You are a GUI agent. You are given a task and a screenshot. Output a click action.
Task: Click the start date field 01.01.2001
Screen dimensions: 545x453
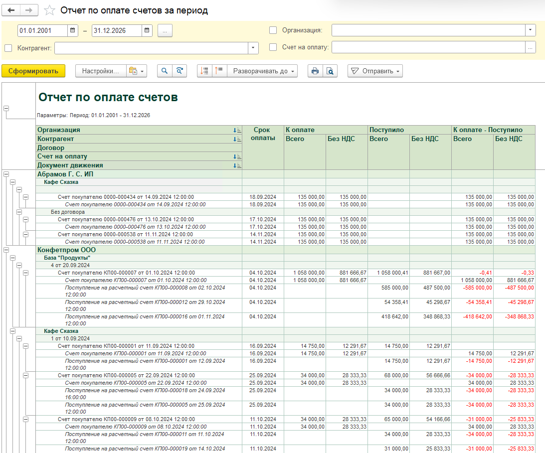click(x=42, y=30)
